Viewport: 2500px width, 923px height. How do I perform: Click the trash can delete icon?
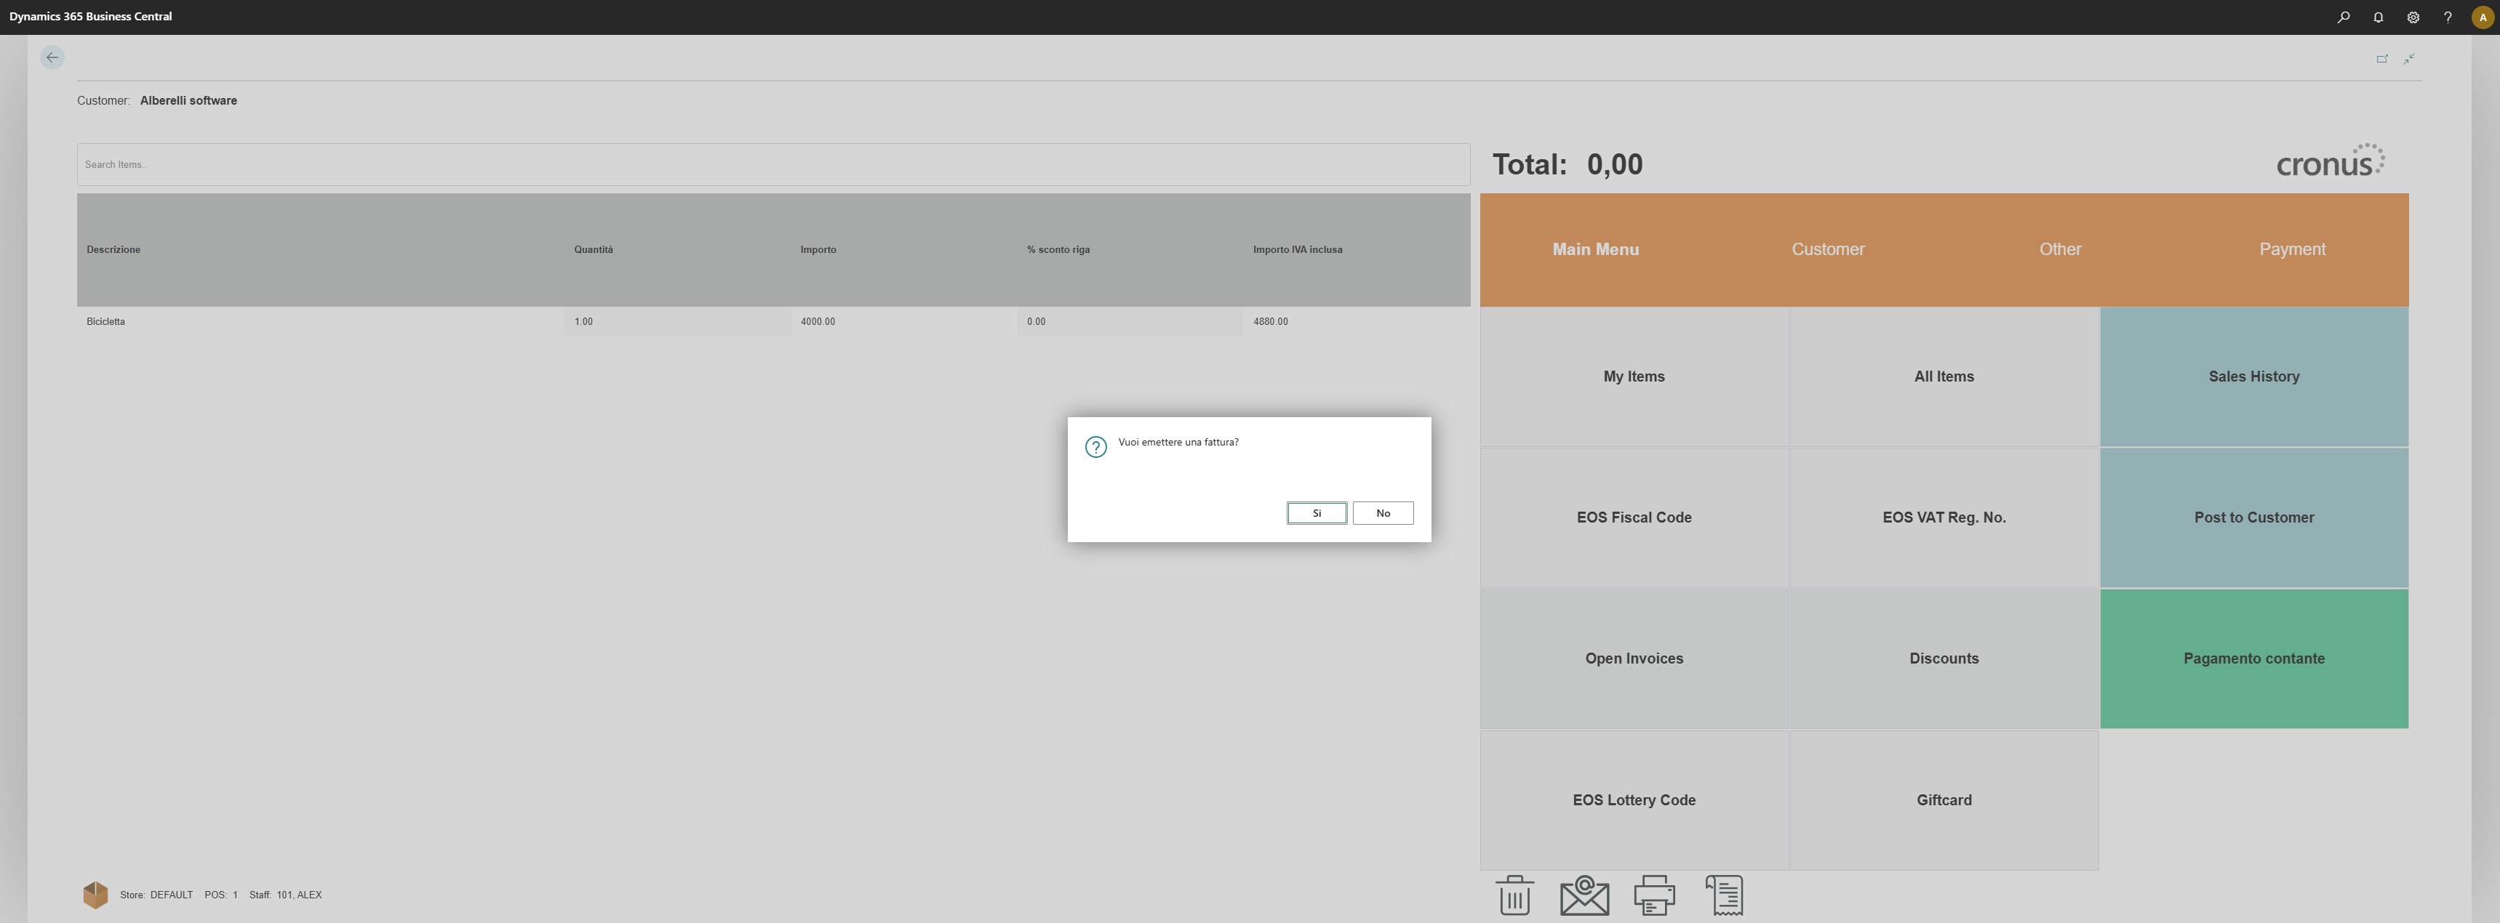pyautogui.click(x=1514, y=895)
